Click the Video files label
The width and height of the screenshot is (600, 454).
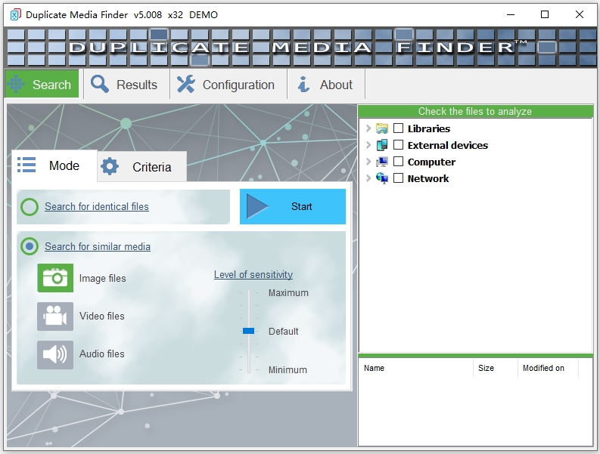tap(102, 316)
